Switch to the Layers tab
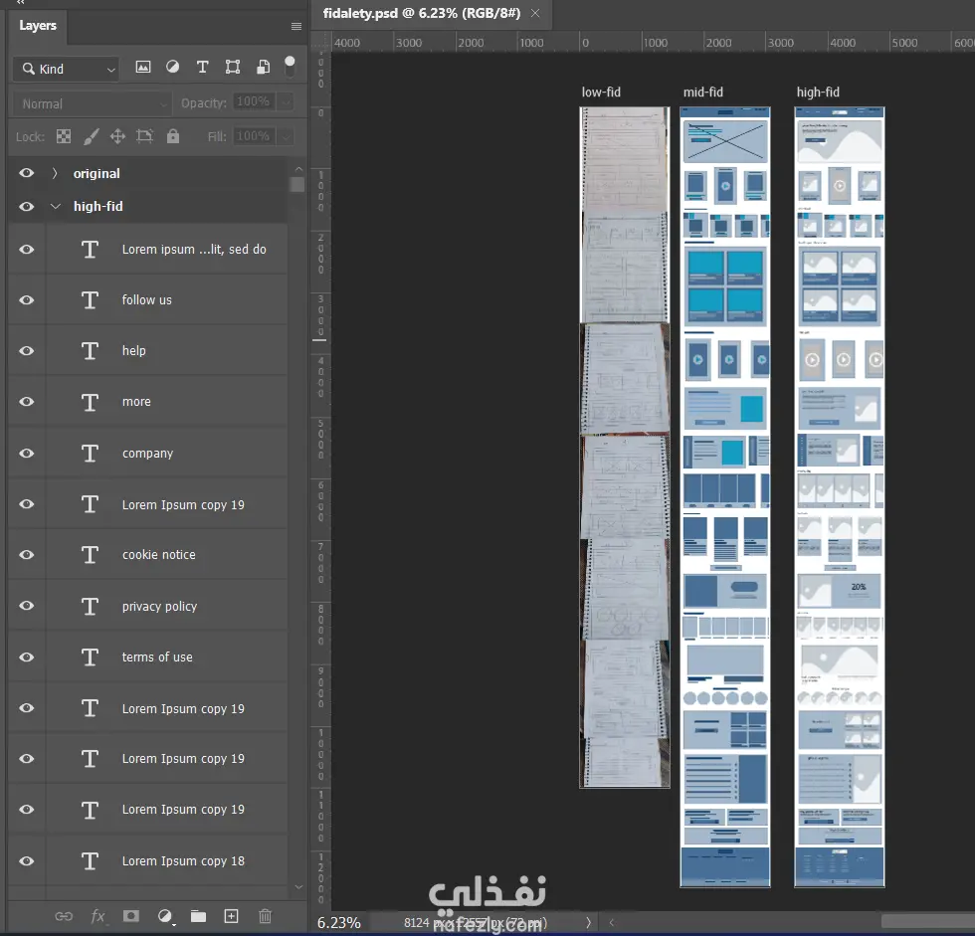 point(38,26)
